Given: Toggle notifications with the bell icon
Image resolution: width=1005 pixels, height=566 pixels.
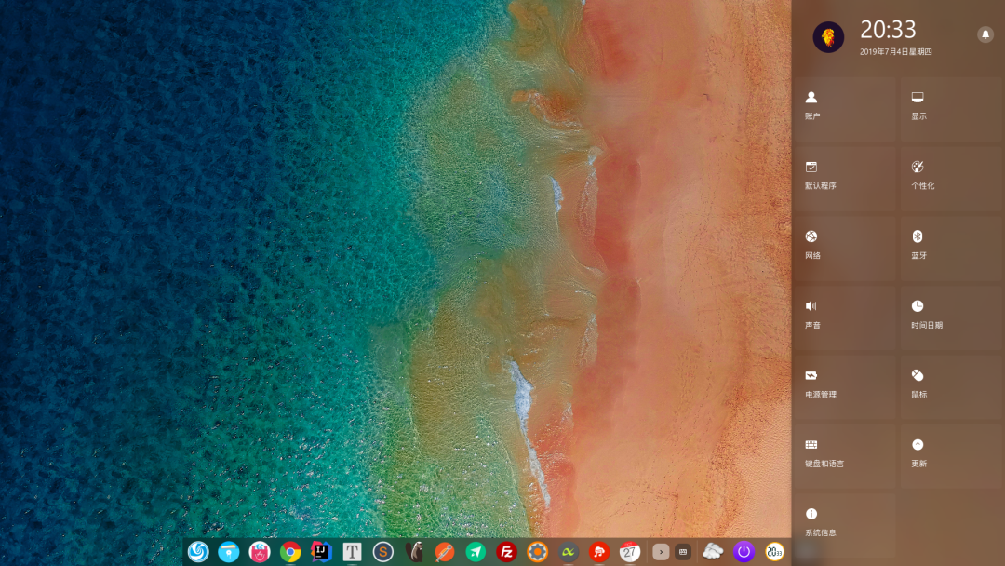Looking at the screenshot, I should tap(985, 35).
